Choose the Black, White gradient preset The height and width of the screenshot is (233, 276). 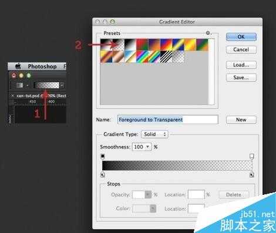[x=130, y=45]
